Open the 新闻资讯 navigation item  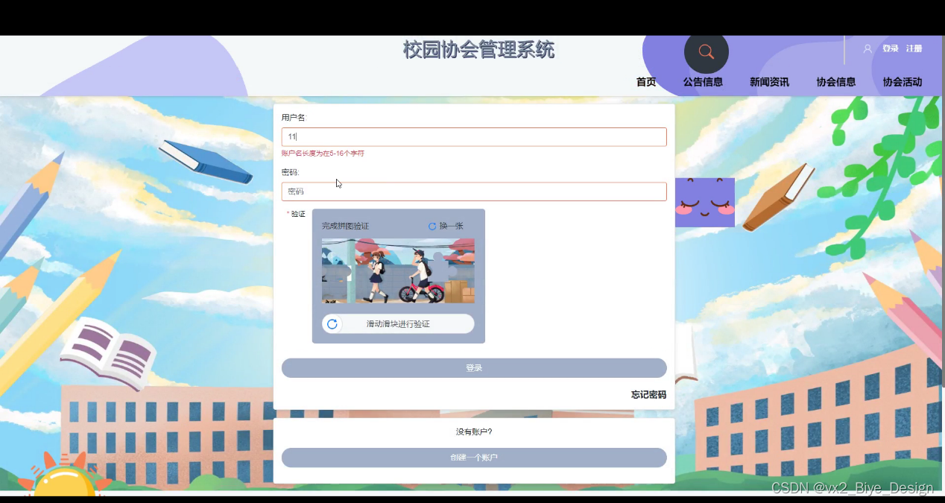point(769,82)
